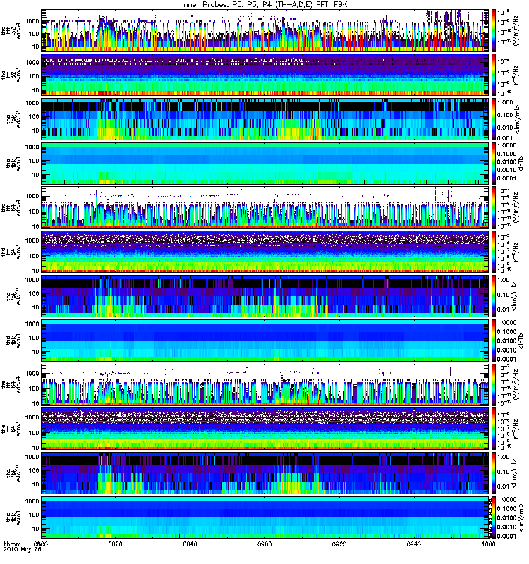Click the color bar of the edc34 panel
The image size is (529, 564).
[x=494, y=384]
